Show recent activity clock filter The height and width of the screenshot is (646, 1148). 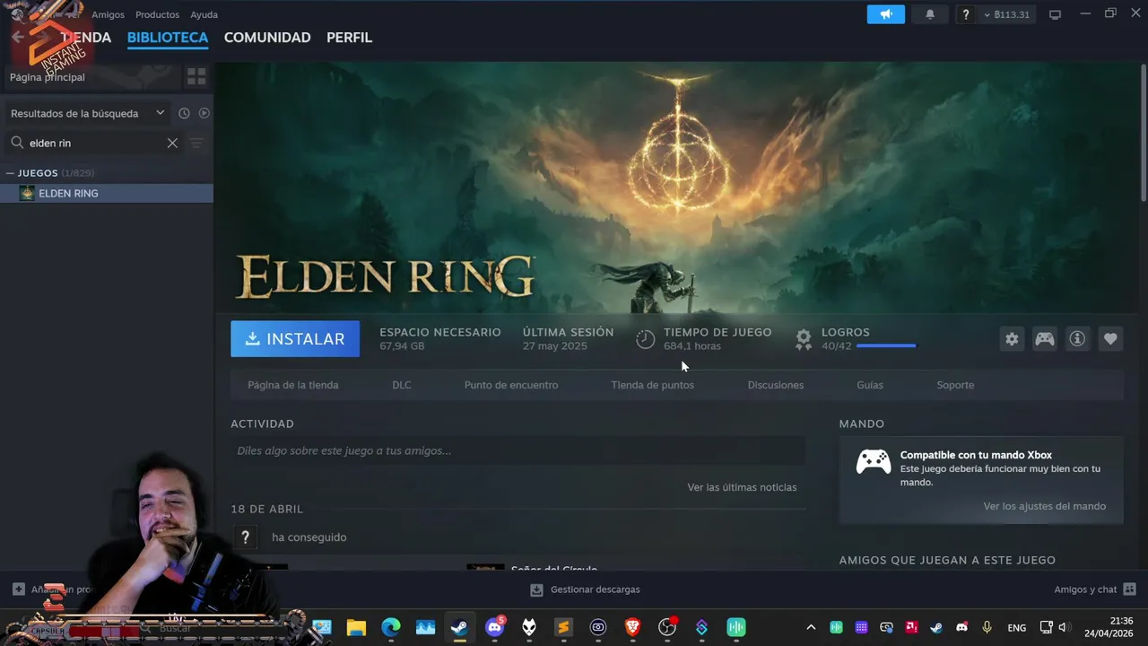click(184, 113)
